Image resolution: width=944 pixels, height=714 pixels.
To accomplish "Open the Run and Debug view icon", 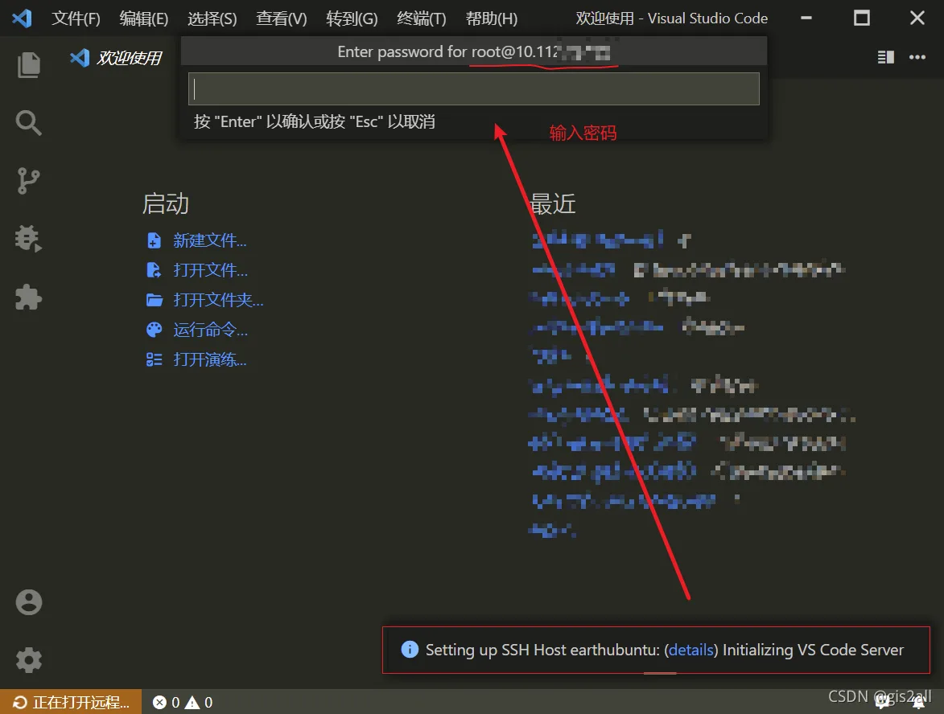I will [28, 239].
